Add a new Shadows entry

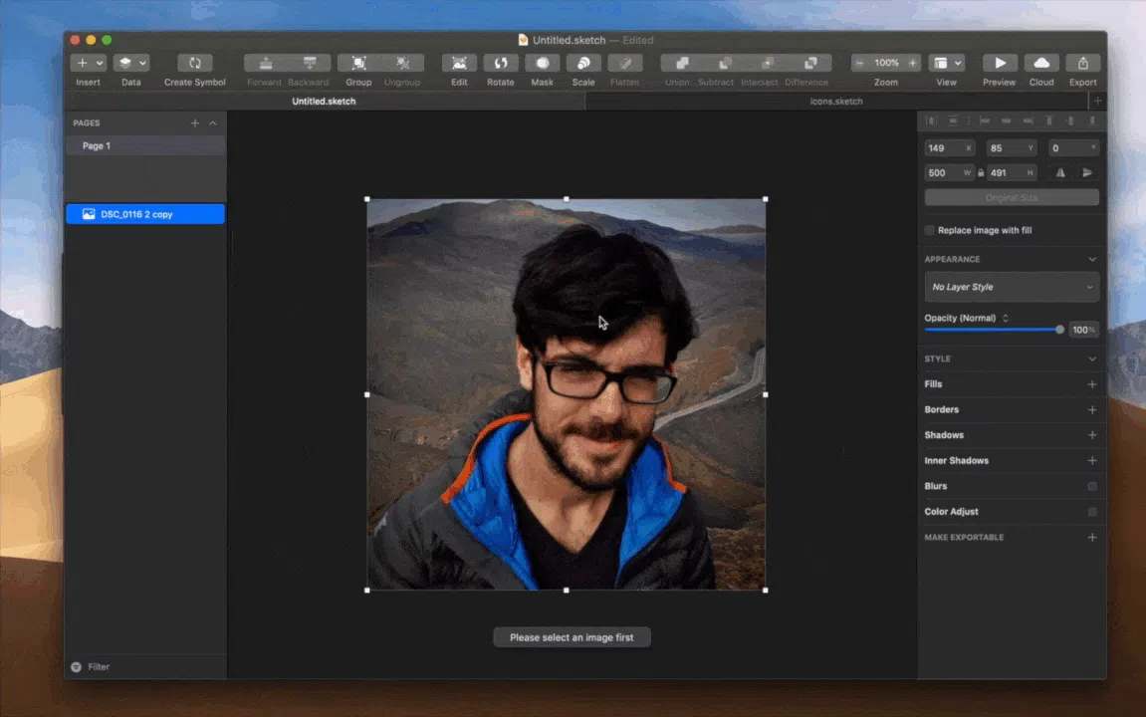[1092, 435]
